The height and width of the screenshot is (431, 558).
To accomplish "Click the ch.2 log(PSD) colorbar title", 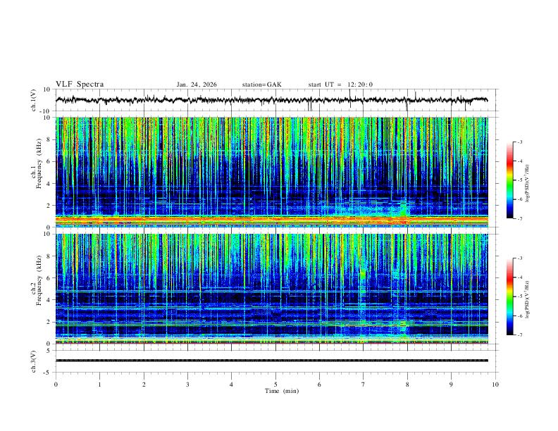I will [x=528, y=299].
